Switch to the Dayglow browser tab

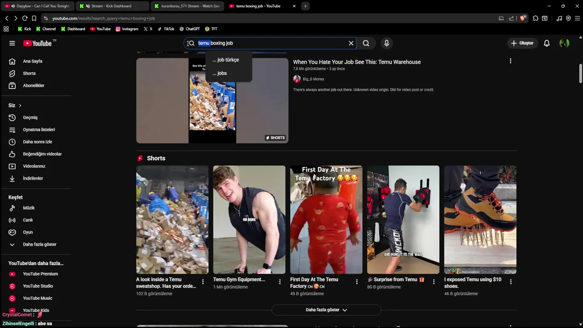coord(38,6)
